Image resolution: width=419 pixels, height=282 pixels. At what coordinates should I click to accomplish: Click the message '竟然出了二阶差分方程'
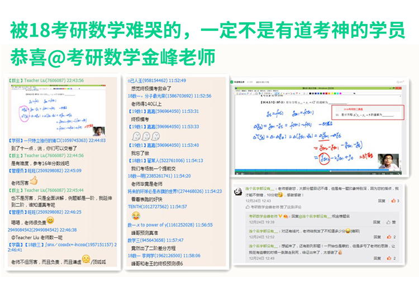154,248
